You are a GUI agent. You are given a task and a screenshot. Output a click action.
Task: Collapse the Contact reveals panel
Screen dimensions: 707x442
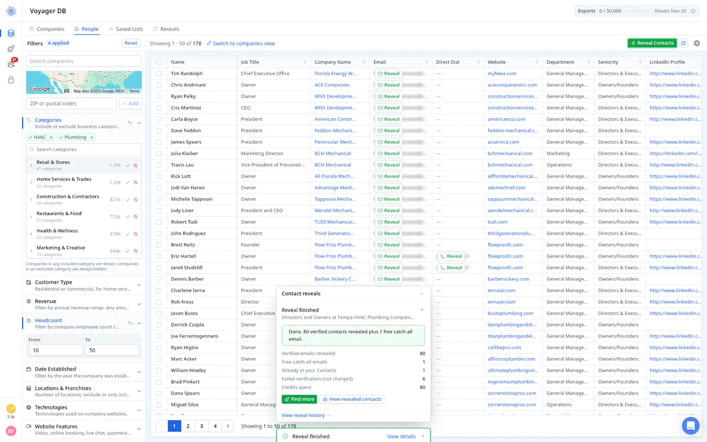point(421,294)
